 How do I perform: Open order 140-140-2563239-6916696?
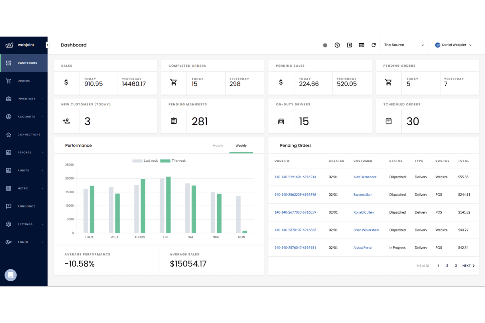point(295,195)
